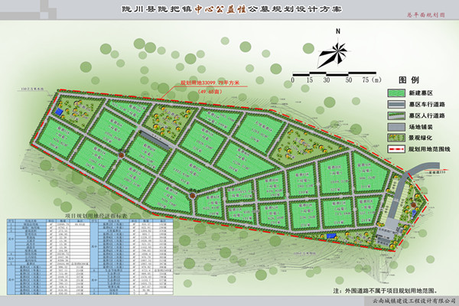Click the 图例 legend heading

(x=409, y=80)
